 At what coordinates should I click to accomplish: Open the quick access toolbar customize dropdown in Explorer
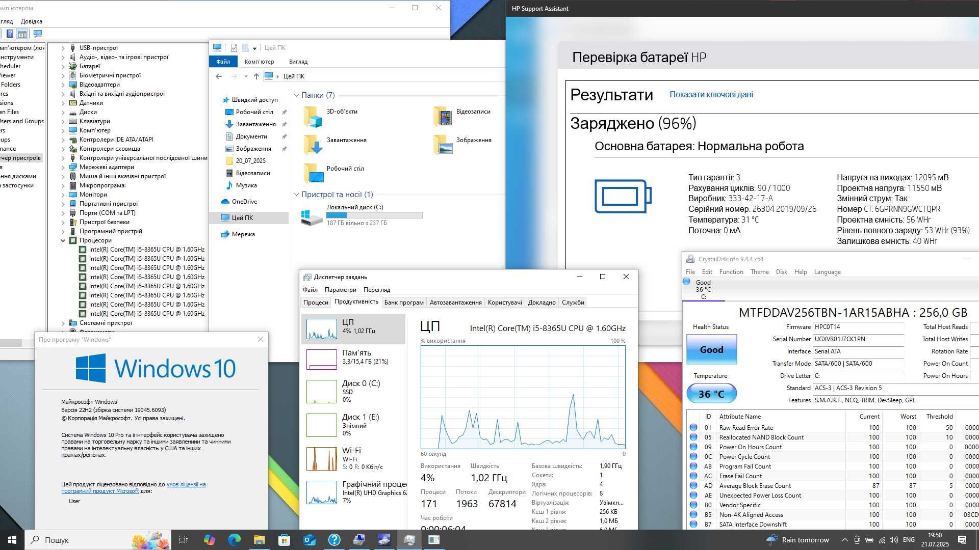pos(254,48)
